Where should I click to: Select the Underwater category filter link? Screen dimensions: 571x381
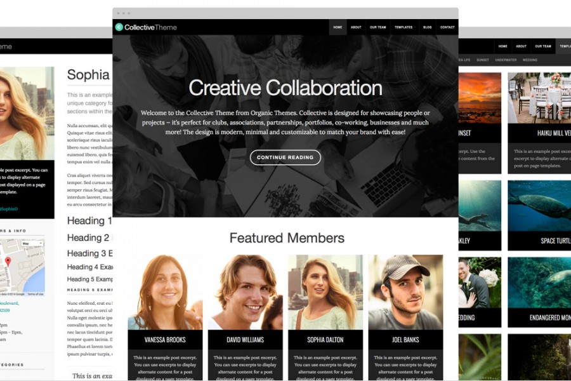click(x=506, y=60)
